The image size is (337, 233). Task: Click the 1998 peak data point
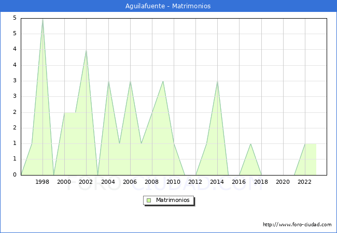[x=43, y=19]
